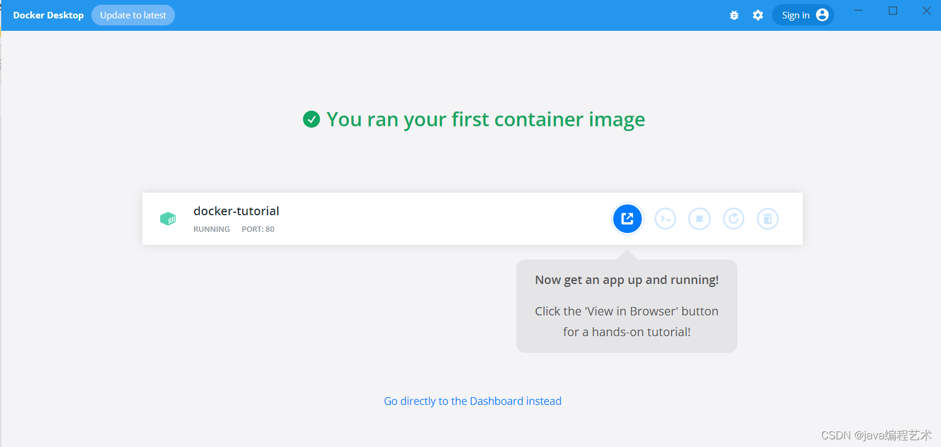Click the green success checkmark icon

311,119
